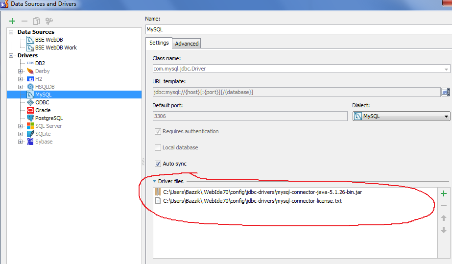
Task: Collapse the Data Sources tree node
Action: pos(11,32)
